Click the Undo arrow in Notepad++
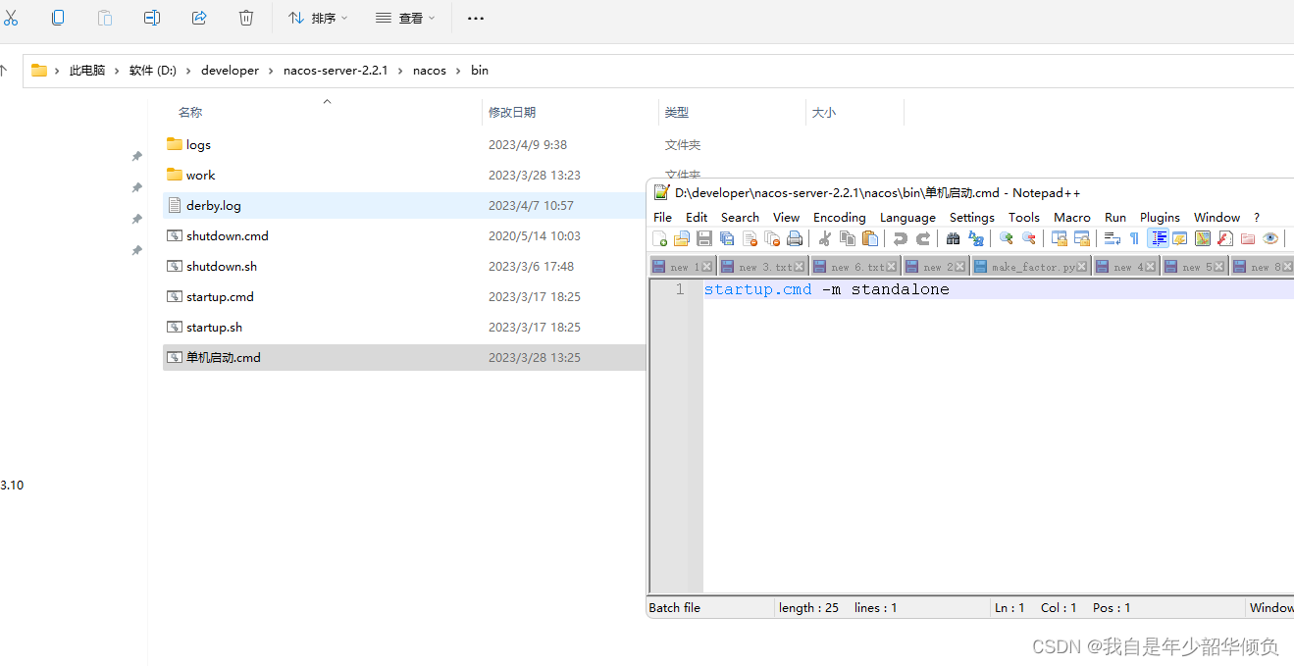1294x666 pixels. [x=900, y=238]
